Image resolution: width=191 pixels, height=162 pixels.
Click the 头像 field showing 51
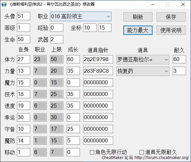[24, 16]
